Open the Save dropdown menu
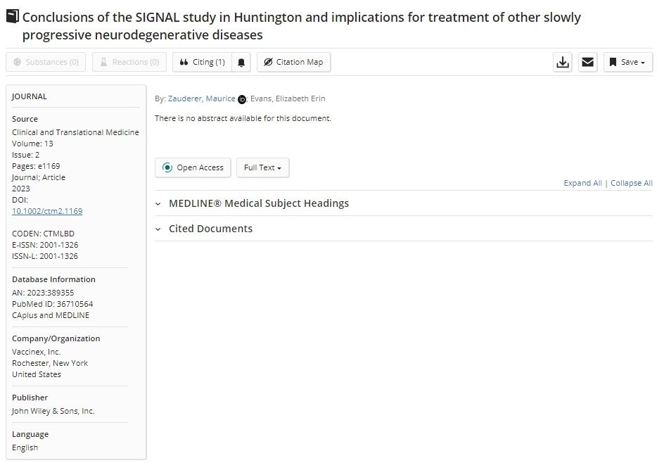 pos(628,62)
